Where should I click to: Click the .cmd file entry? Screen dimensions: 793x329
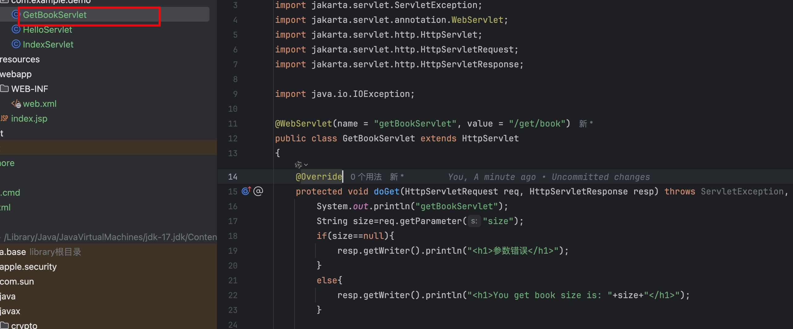point(10,193)
